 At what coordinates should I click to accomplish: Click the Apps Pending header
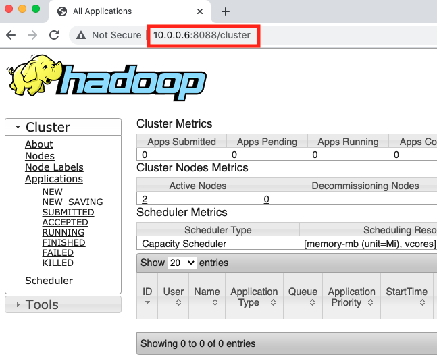(267, 142)
